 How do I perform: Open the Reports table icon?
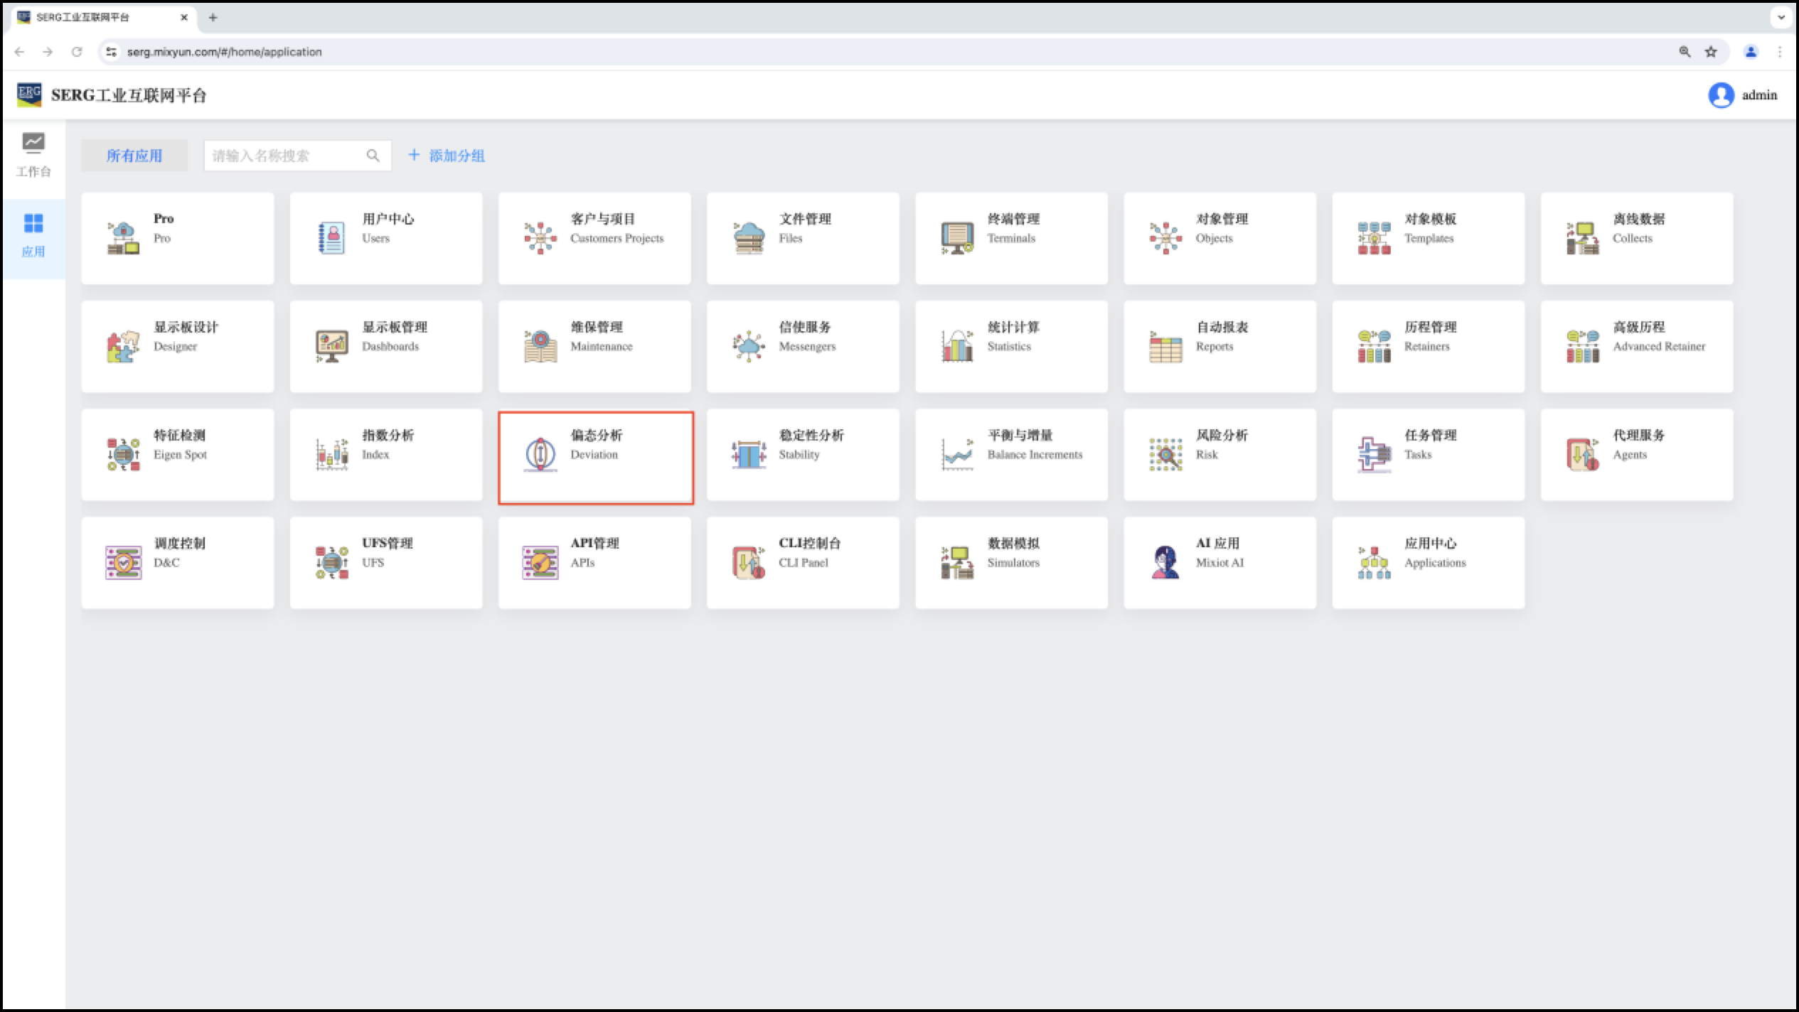1165,347
